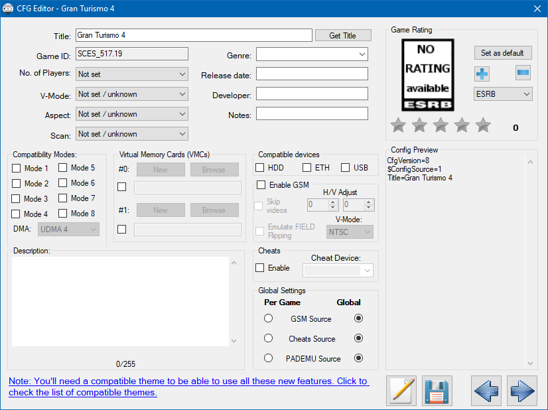Click the second rating star
This screenshot has width=548, height=410.
[x=419, y=125]
